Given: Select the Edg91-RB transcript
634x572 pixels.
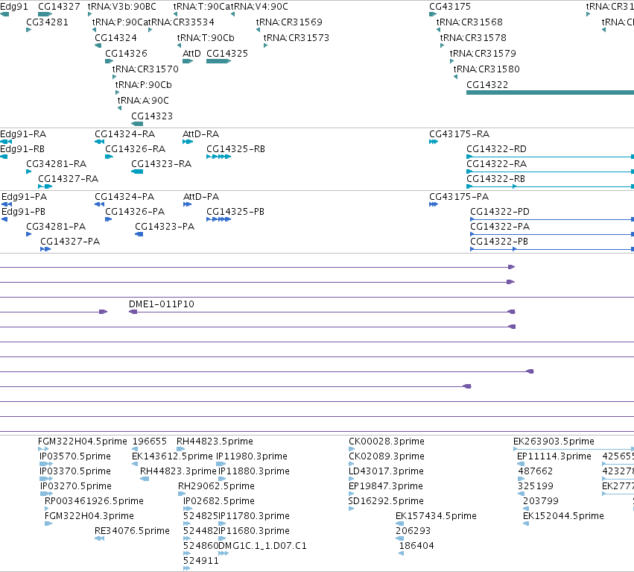Looking at the screenshot, I should (x=4, y=157).
